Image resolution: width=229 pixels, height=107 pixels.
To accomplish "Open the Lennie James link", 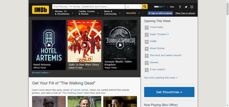I will coord(81,90).
